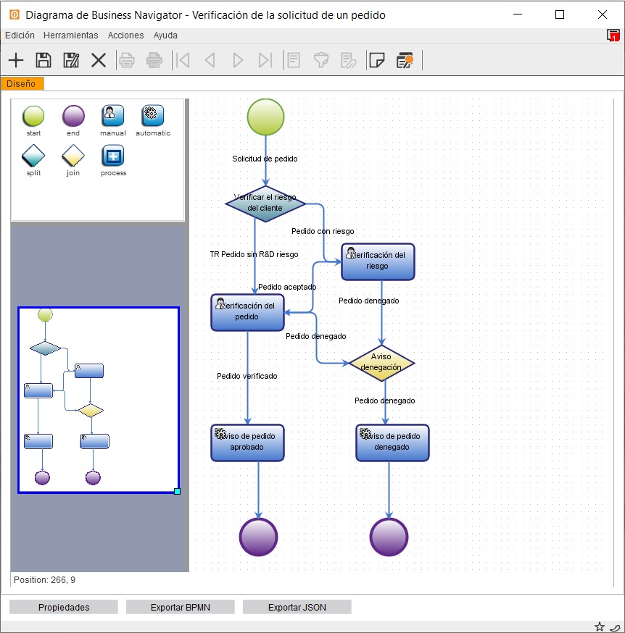Click the diagram overview minimap thumbnail
The image size is (625, 633).
[99, 400]
